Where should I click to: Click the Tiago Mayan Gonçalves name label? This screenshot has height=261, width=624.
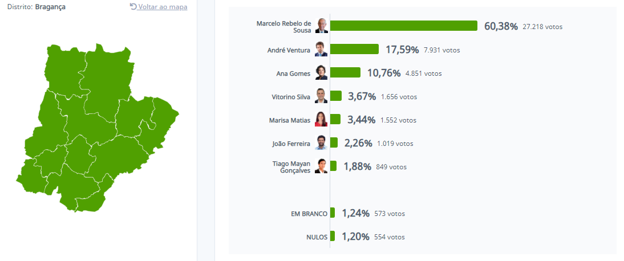tap(291, 166)
